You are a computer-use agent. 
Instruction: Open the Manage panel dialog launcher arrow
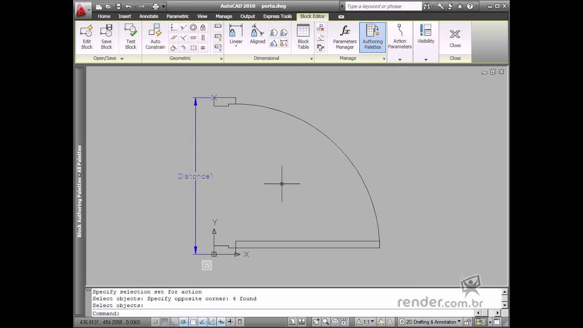point(384,59)
